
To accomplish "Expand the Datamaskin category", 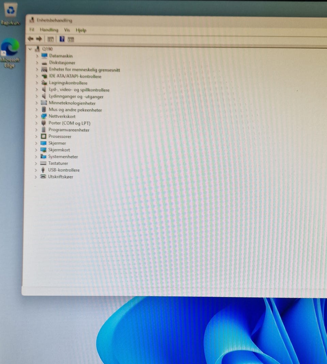I will [37, 56].
